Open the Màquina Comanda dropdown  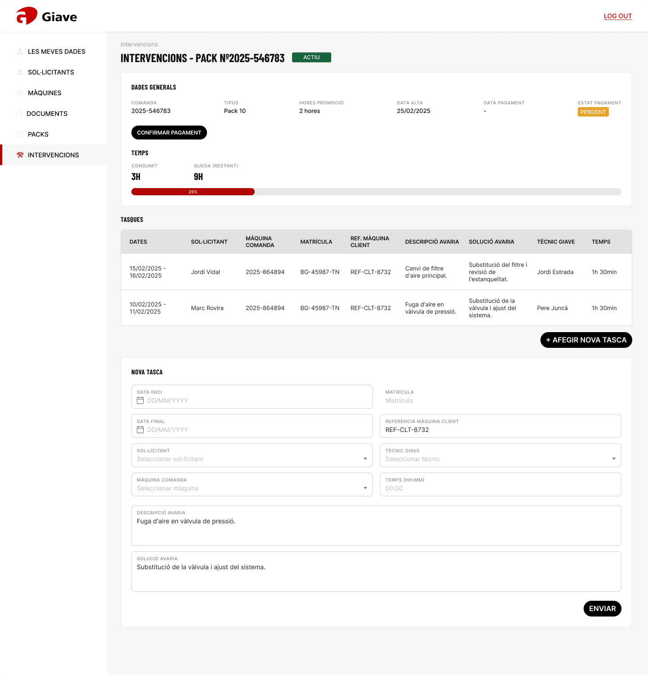(x=252, y=484)
